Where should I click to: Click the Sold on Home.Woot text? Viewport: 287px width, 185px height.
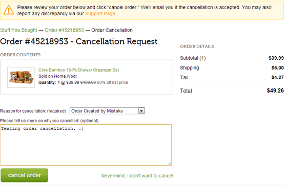(x=57, y=76)
